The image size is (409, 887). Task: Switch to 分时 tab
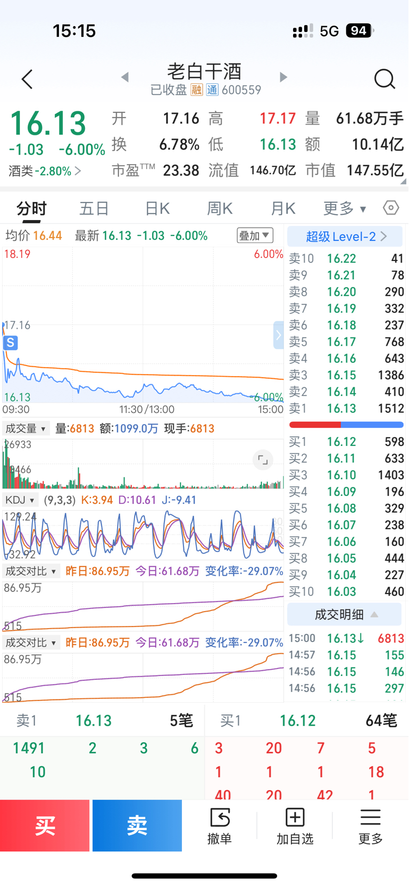point(31,208)
